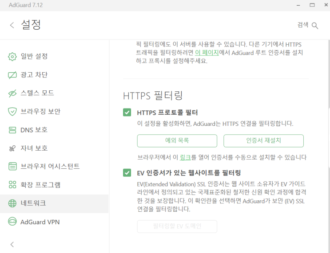Open DNS 보호 settings
The height and width of the screenshot is (253, 330).
(x=54, y=130)
